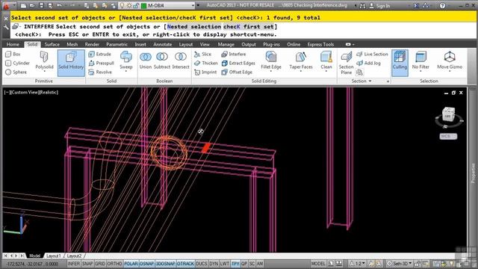Switch to the Annotate ribbon tab
Image resolution: width=478 pixels, height=269 pixels.
[163, 44]
